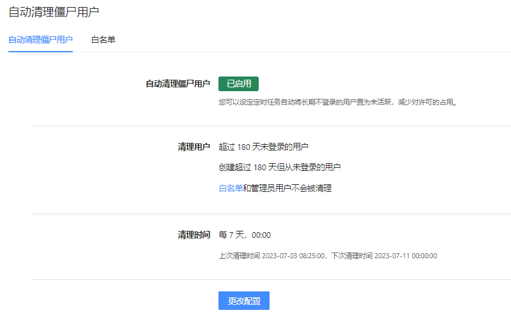The width and height of the screenshot is (511, 315).
Task: Click the 清理用户 field label
Action: [194, 147]
